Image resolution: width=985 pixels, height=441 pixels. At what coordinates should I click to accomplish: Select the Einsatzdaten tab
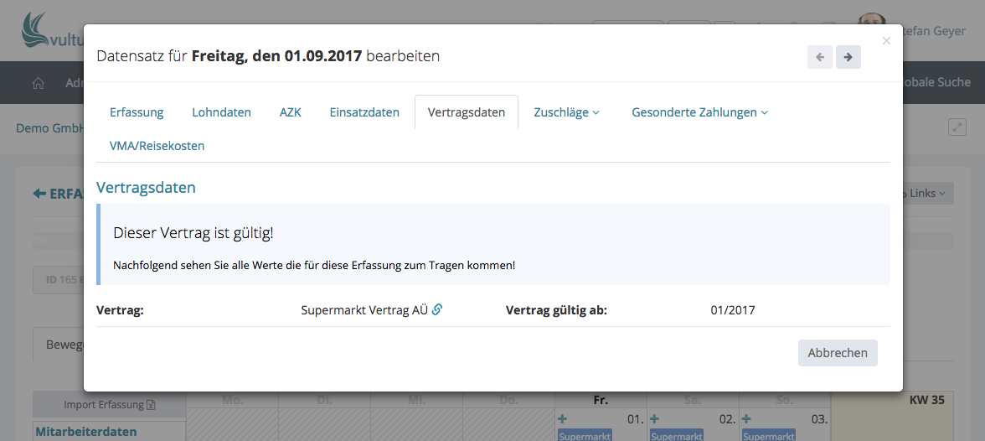[364, 112]
